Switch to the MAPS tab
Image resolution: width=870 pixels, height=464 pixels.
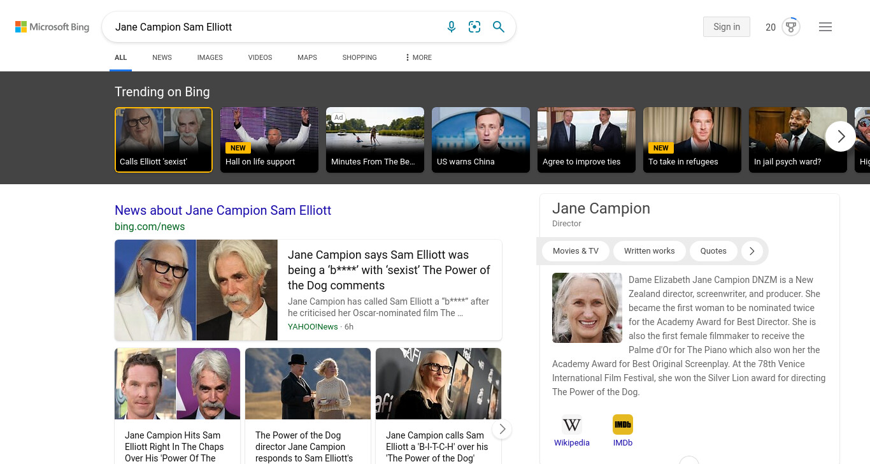point(307,57)
